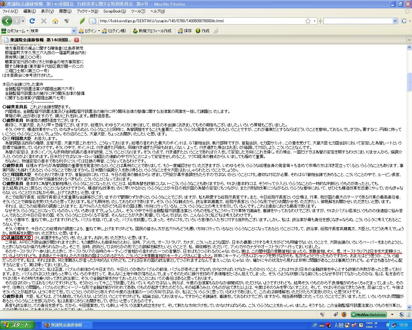Click the green leaf icon beside the address bar
The height and width of the screenshot is (330, 412).
coord(82,21)
